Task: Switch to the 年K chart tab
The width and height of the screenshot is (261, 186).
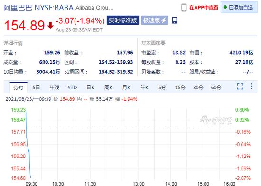Action: [144, 88]
